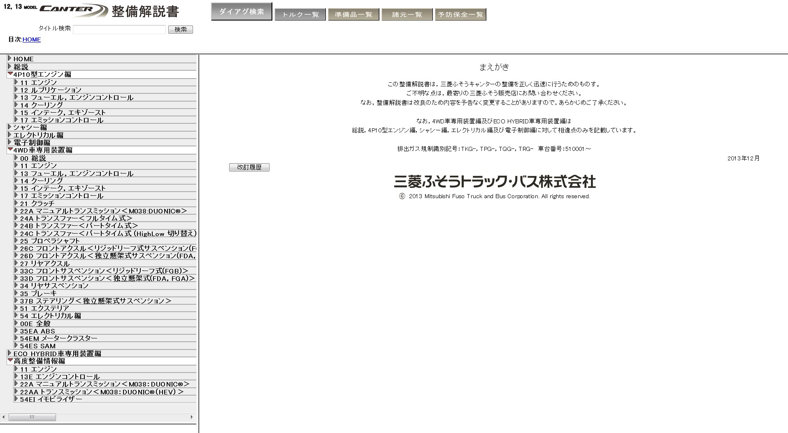Switch to the 準備品一覧 tab
The width and height of the screenshot is (788, 433).
(353, 15)
